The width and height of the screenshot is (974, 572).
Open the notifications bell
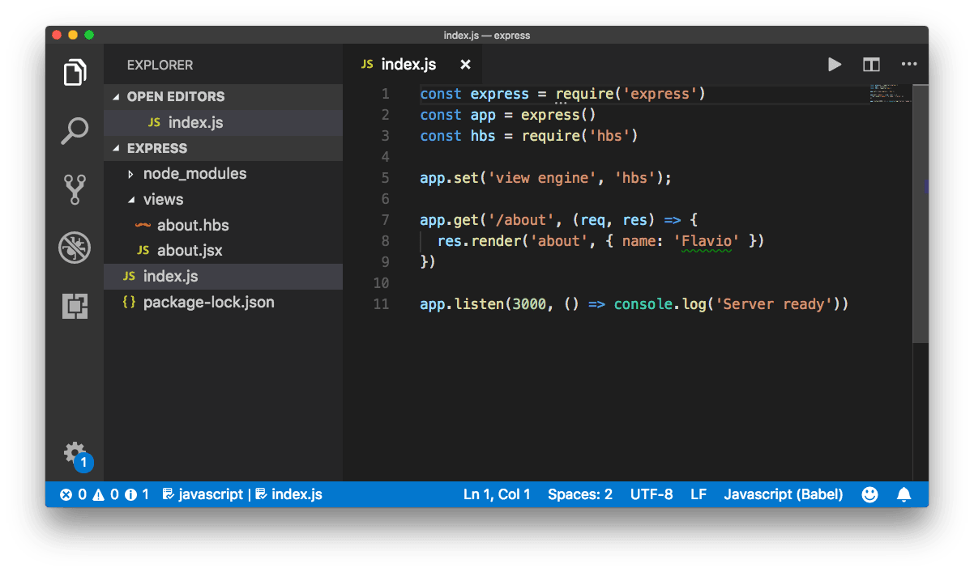[905, 494]
